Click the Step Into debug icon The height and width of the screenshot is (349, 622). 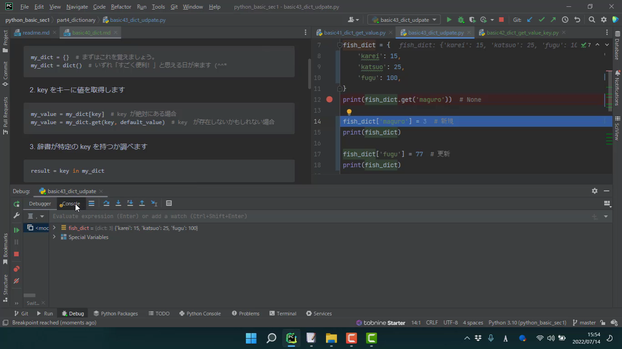[x=118, y=203]
